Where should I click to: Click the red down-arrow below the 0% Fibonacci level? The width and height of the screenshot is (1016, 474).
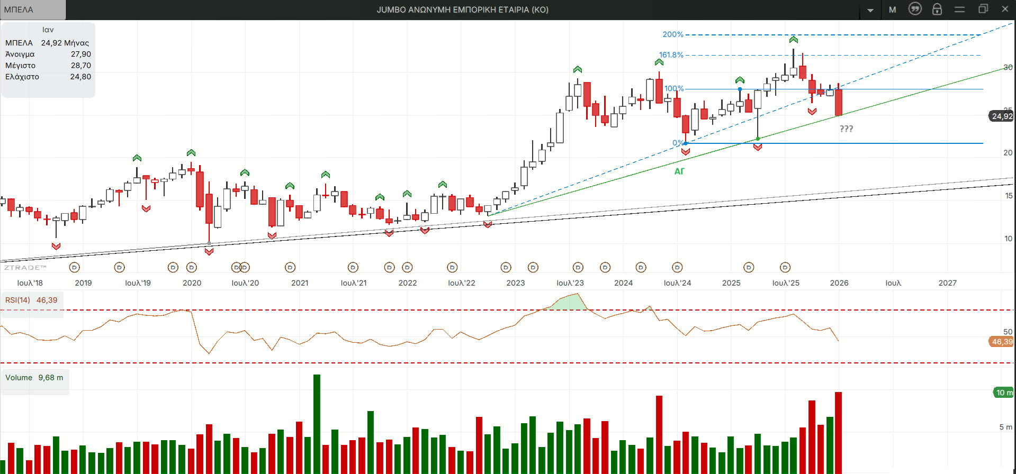(686, 152)
